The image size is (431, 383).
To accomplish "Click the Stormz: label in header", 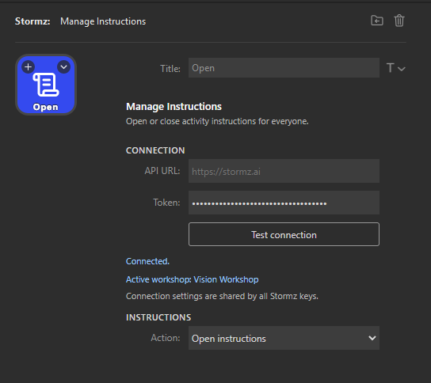I will (32, 21).
